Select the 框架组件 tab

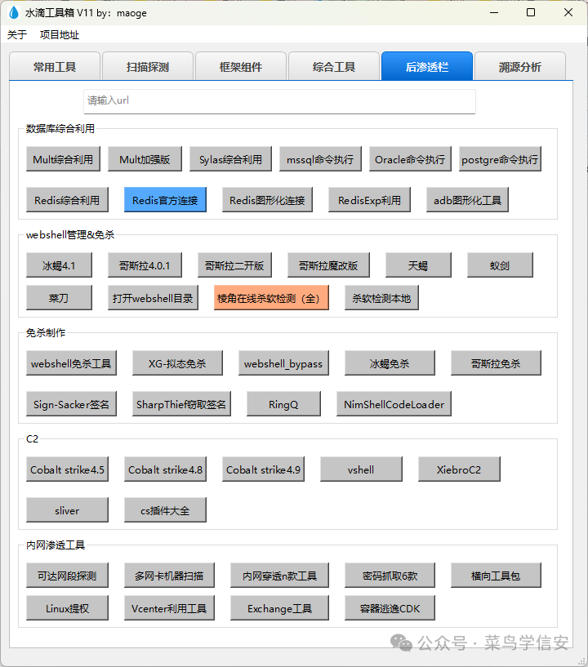coord(241,67)
